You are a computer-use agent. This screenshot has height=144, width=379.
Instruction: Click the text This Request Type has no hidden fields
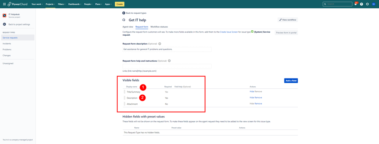tap(142, 133)
